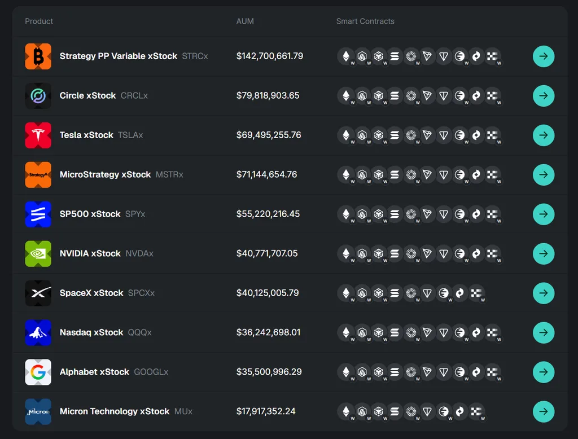This screenshot has width=578, height=439.
Task: Click the Arbitrum icon in the SP500 xStock row
Action: pos(362,214)
